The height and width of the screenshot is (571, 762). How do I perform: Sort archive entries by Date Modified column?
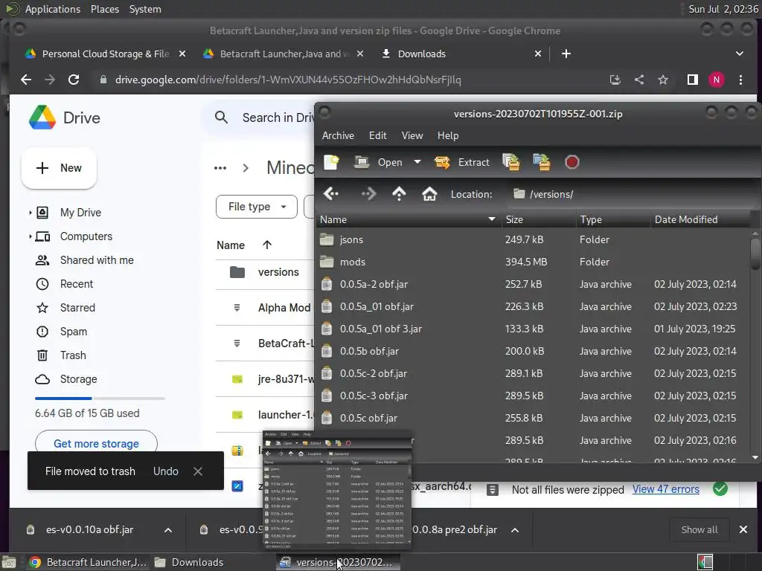coord(700,219)
